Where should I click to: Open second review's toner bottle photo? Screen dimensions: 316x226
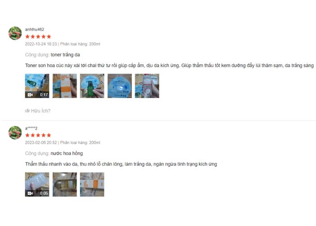65,184
